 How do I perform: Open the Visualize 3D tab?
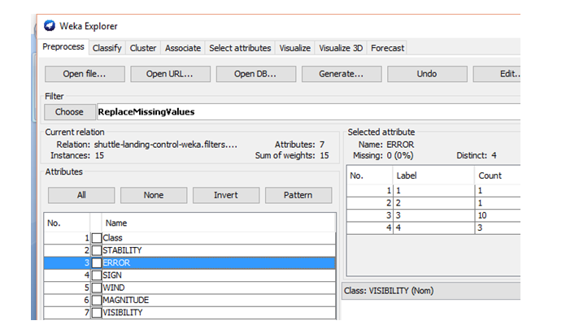point(341,48)
